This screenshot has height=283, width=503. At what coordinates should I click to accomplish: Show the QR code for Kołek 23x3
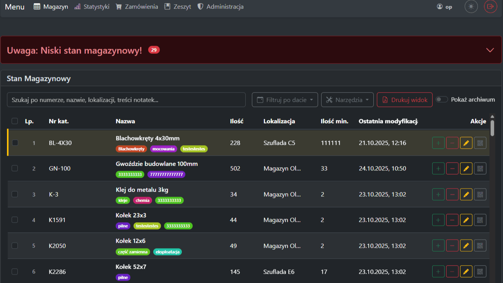(x=480, y=220)
